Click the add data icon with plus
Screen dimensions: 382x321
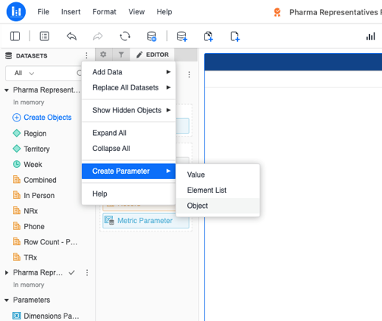[x=182, y=36]
